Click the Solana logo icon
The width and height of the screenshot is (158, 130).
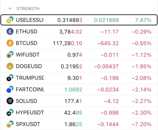10,101
